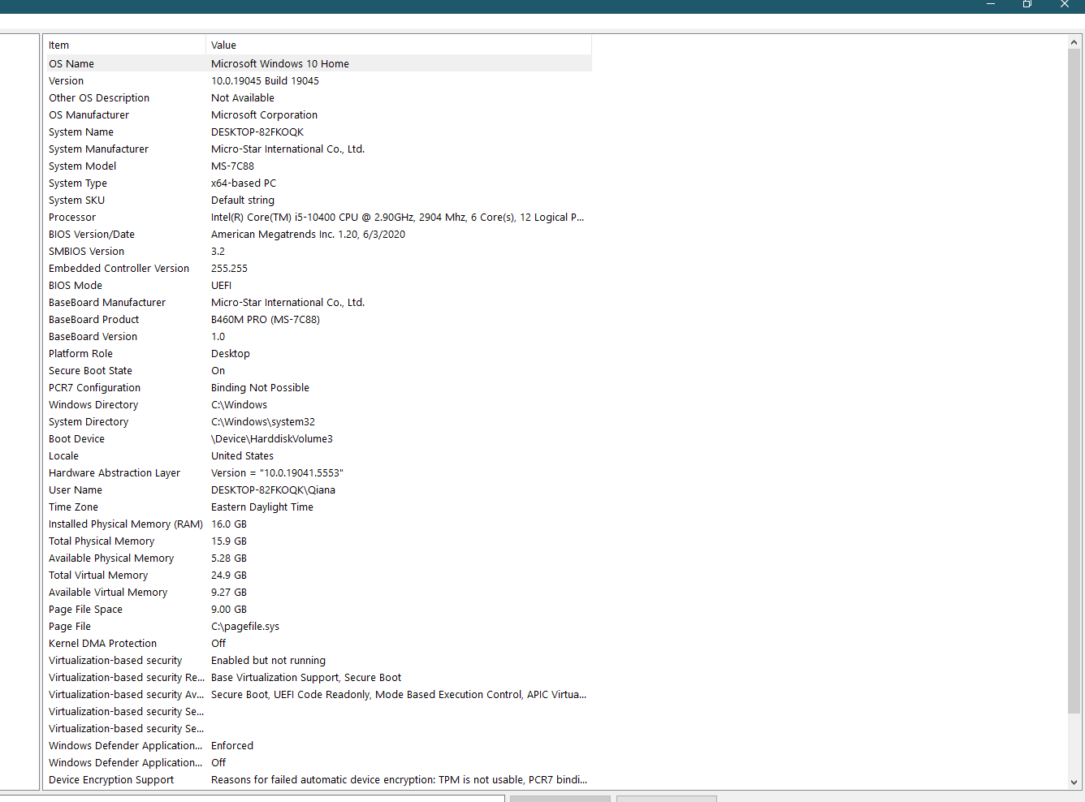Select the BaseBoard Version row
The width and height of the screenshot is (1085, 802).
click(x=318, y=336)
